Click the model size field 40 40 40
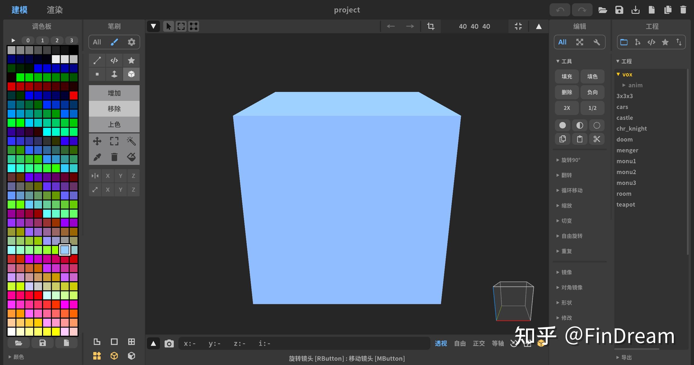Image resolution: width=694 pixels, height=365 pixels. pos(474,26)
